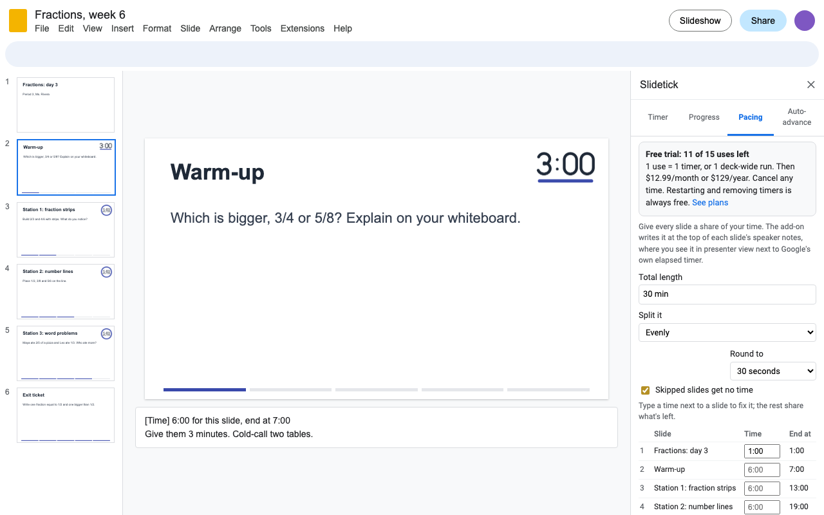Screen dimensions: 824x515
Task: Open the Slides app logo icon
Action: point(18,21)
